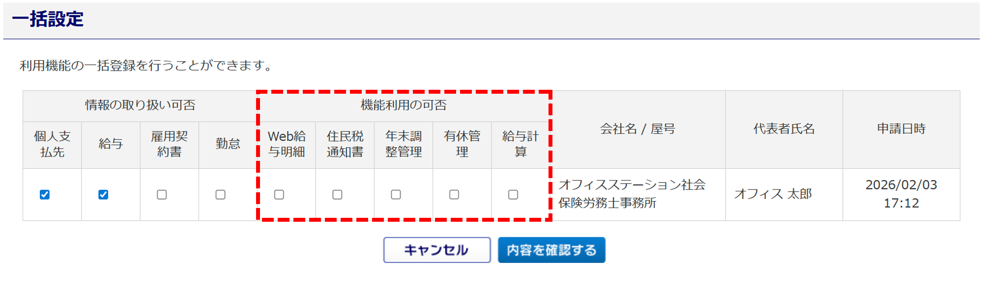Image resolution: width=983 pixels, height=286 pixels.
Task: Select the オフィスステーション社会保険労務士事務所 company cell
Action: pyautogui.click(x=632, y=194)
